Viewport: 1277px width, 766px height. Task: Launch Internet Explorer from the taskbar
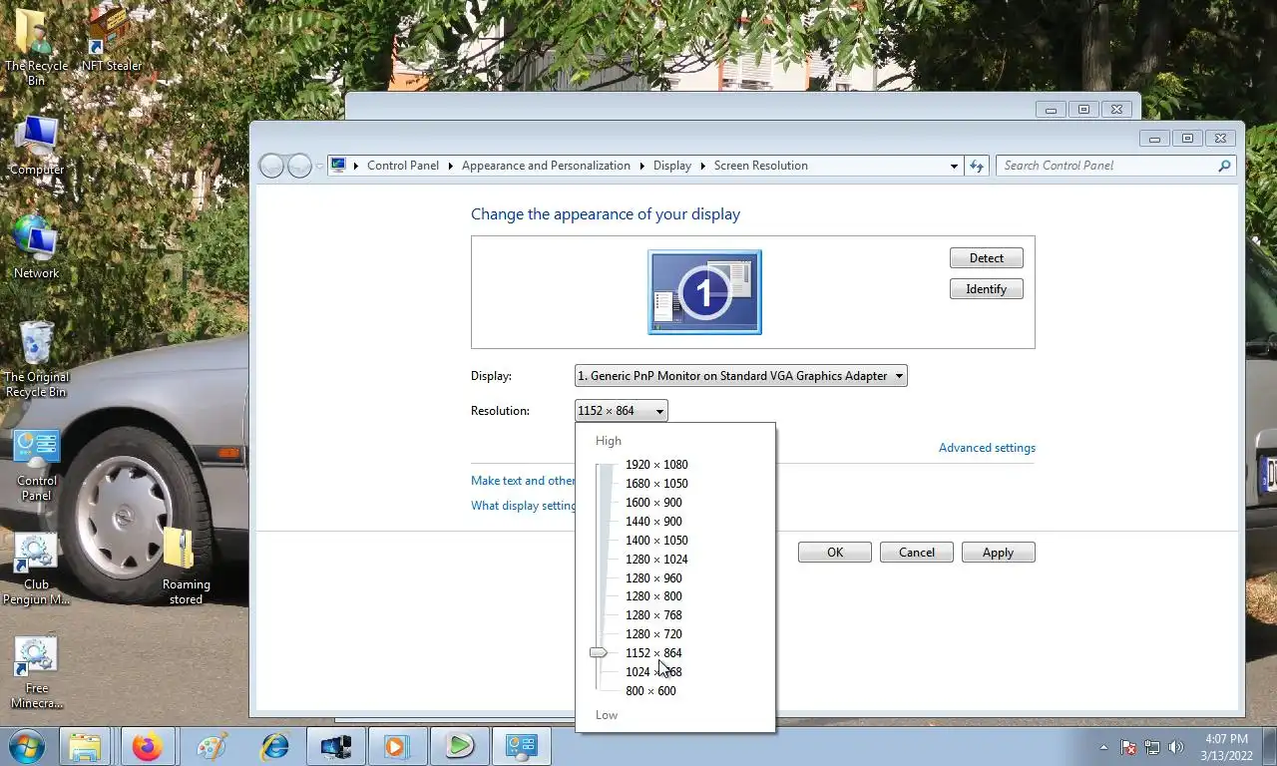click(274, 746)
